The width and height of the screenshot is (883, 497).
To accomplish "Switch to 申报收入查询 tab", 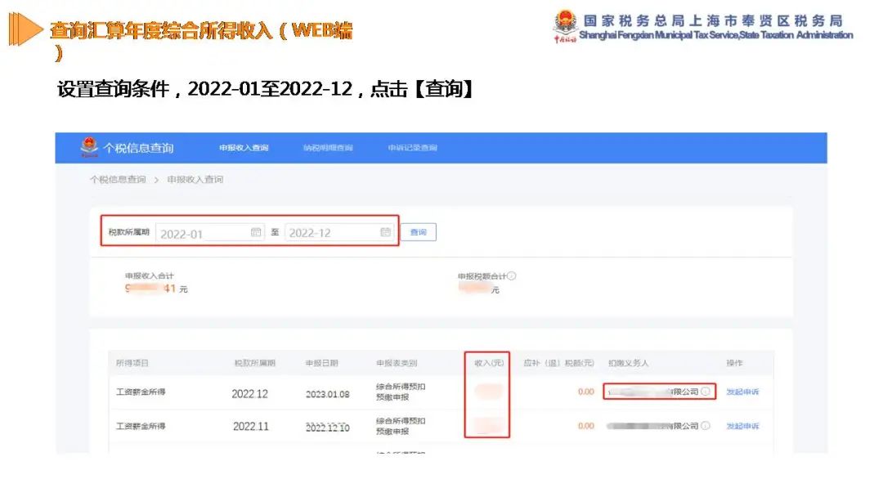I will pos(244,147).
